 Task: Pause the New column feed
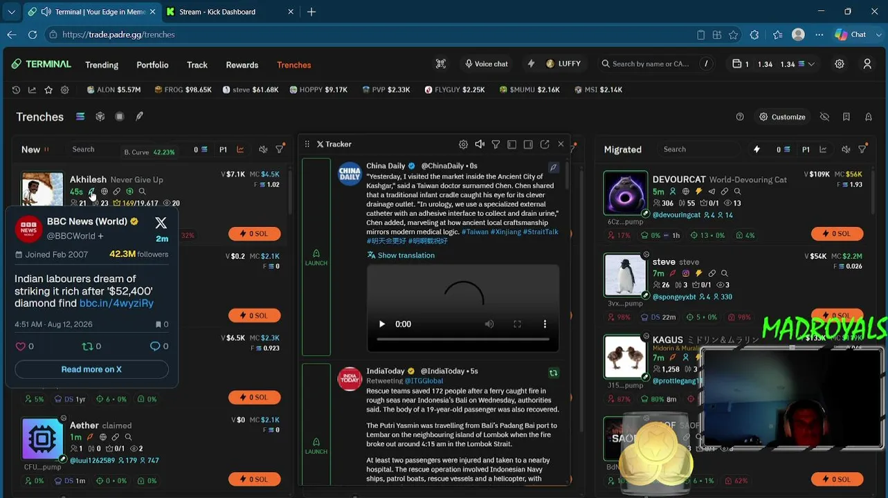pos(46,149)
